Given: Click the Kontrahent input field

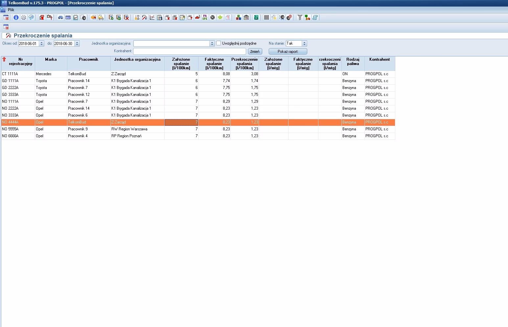Looking at the screenshot, I should coord(189,52).
